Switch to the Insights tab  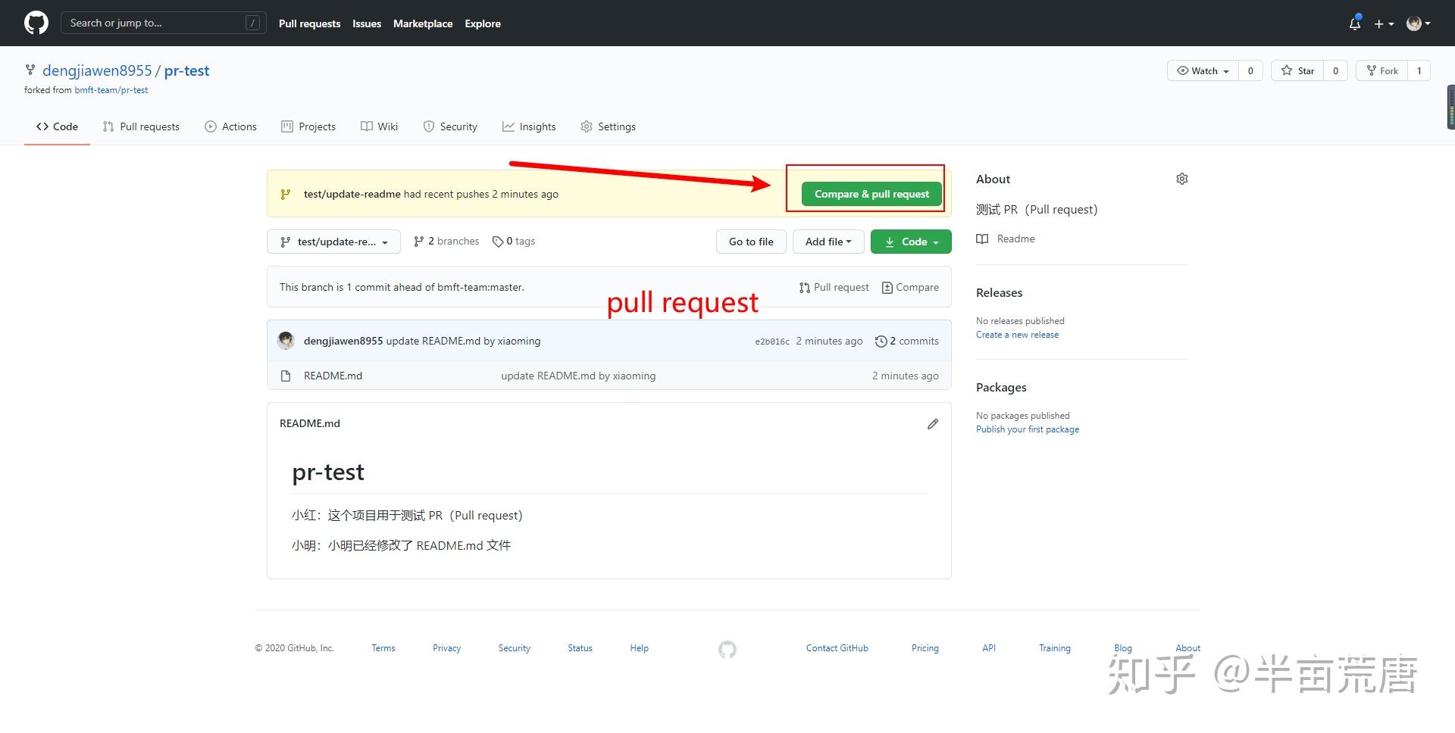529,126
